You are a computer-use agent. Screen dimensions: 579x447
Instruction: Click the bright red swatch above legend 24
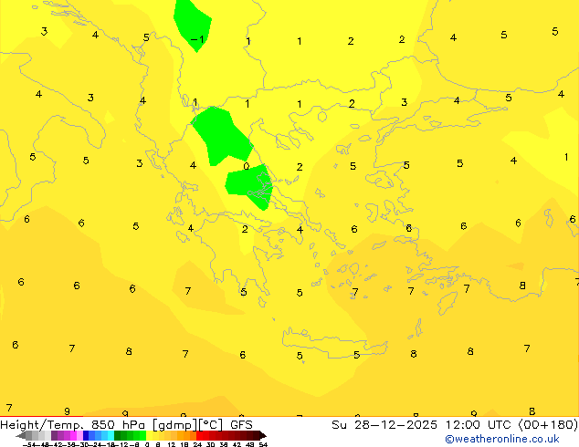199,435
